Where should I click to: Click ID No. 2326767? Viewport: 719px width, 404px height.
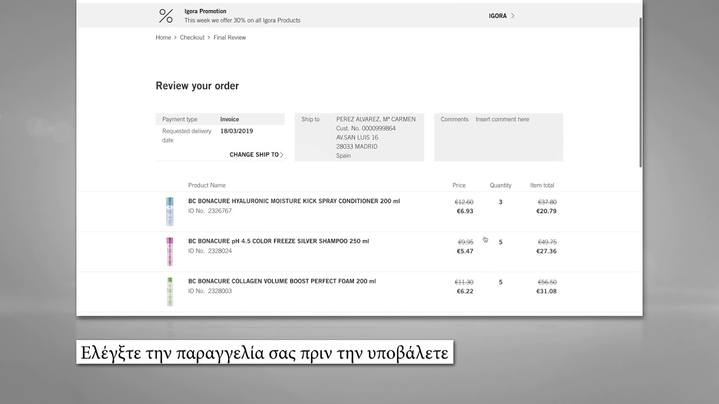coord(210,211)
